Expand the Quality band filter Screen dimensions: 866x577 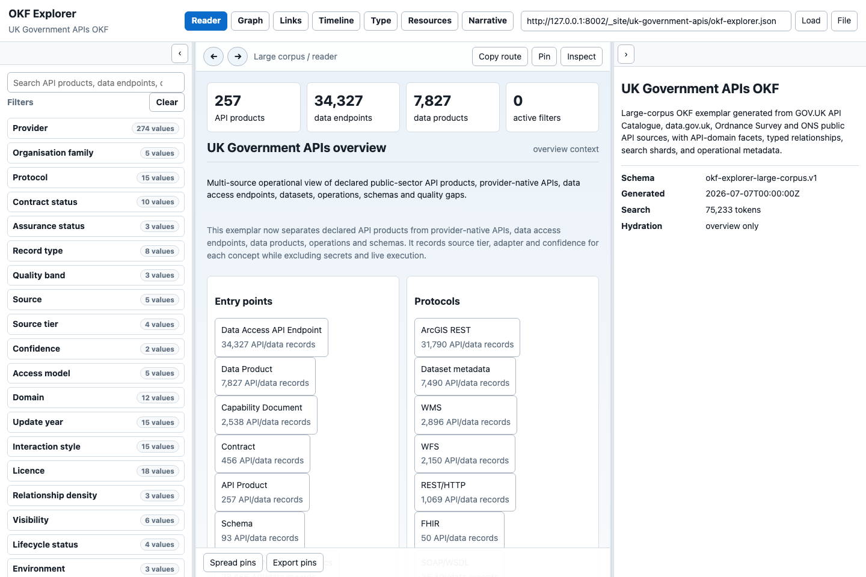click(x=96, y=275)
